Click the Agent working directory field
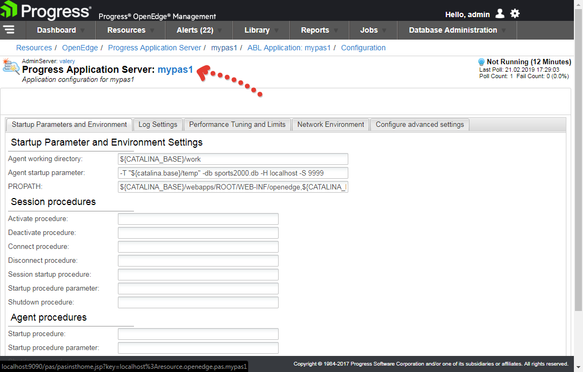The width and height of the screenshot is (583, 372). 233,159
